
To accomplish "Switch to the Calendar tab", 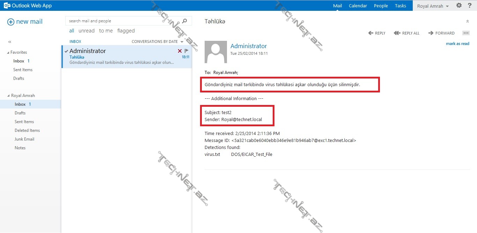I will point(358,6).
